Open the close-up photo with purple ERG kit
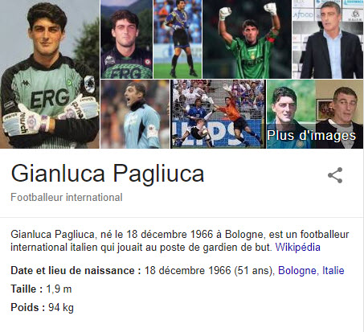Image resolution: width=364 pixels, height=332 pixels. pos(126,39)
